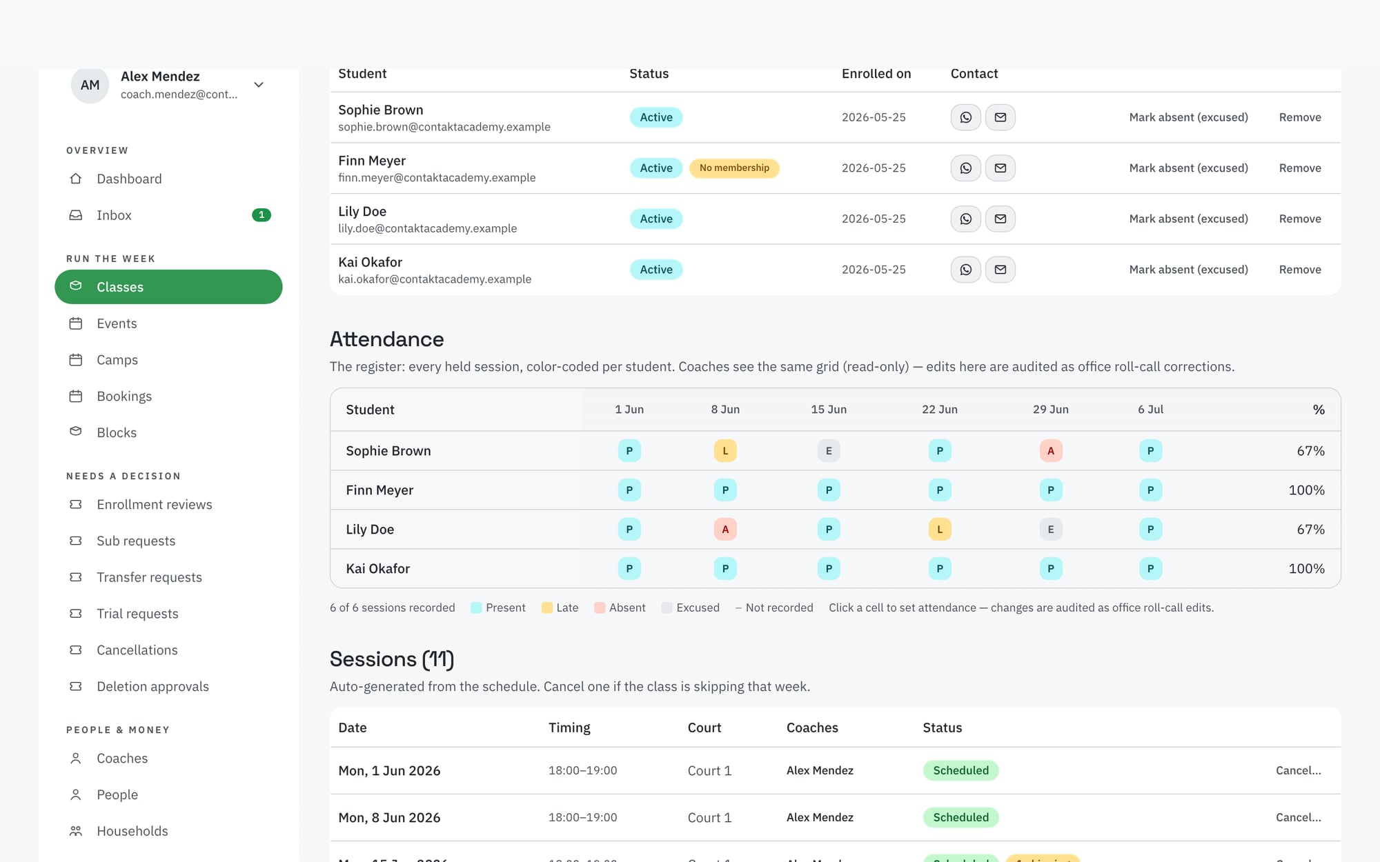Toggle Sophie Brown's 8 Jun Late cell
This screenshot has width=1380, height=862.
pyautogui.click(x=725, y=451)
